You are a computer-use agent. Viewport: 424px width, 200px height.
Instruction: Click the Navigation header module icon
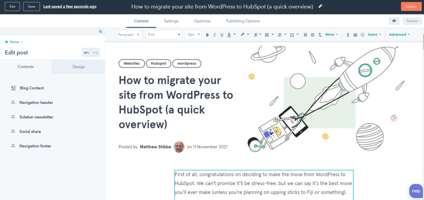(x=13, y=102)
